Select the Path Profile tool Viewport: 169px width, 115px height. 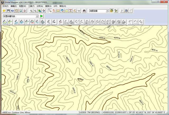pyautogui.click(x=66, y=11)
